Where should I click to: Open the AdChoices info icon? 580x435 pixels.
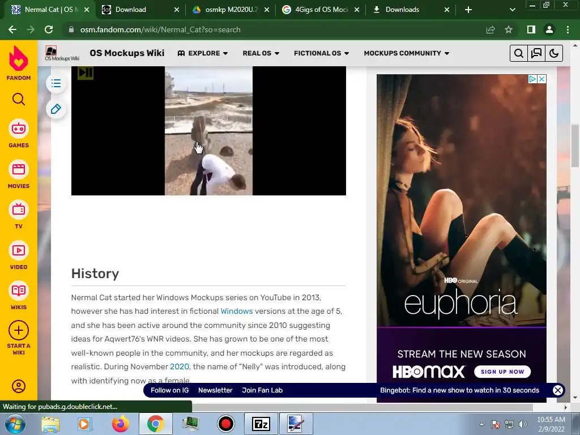532,79
